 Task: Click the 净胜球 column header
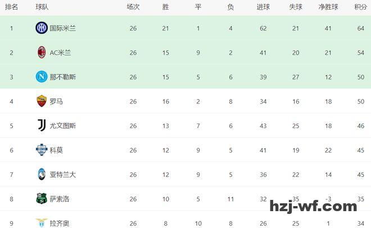(x=328, y=7)
